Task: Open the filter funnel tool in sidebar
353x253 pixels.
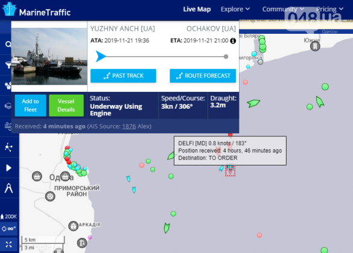Action: pyautogui.click(x=8, y=65)
